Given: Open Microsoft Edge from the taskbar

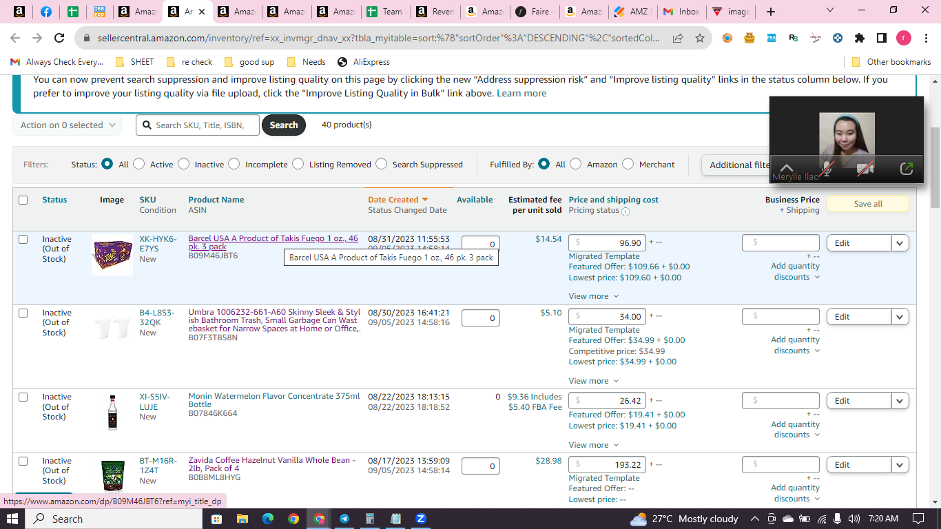Looking at the screenshot, I should pos(267,519).
